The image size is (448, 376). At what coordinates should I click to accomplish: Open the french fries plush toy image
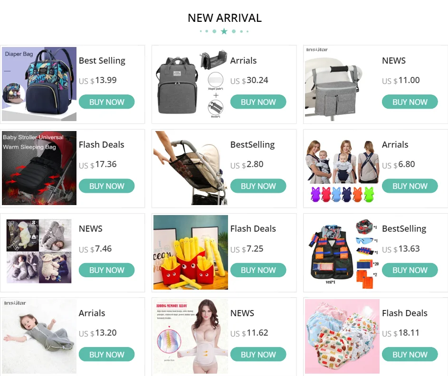(x=191, y=252)
